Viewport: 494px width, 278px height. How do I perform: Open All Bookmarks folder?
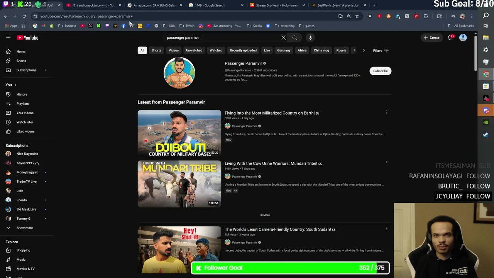click(461, 26)
